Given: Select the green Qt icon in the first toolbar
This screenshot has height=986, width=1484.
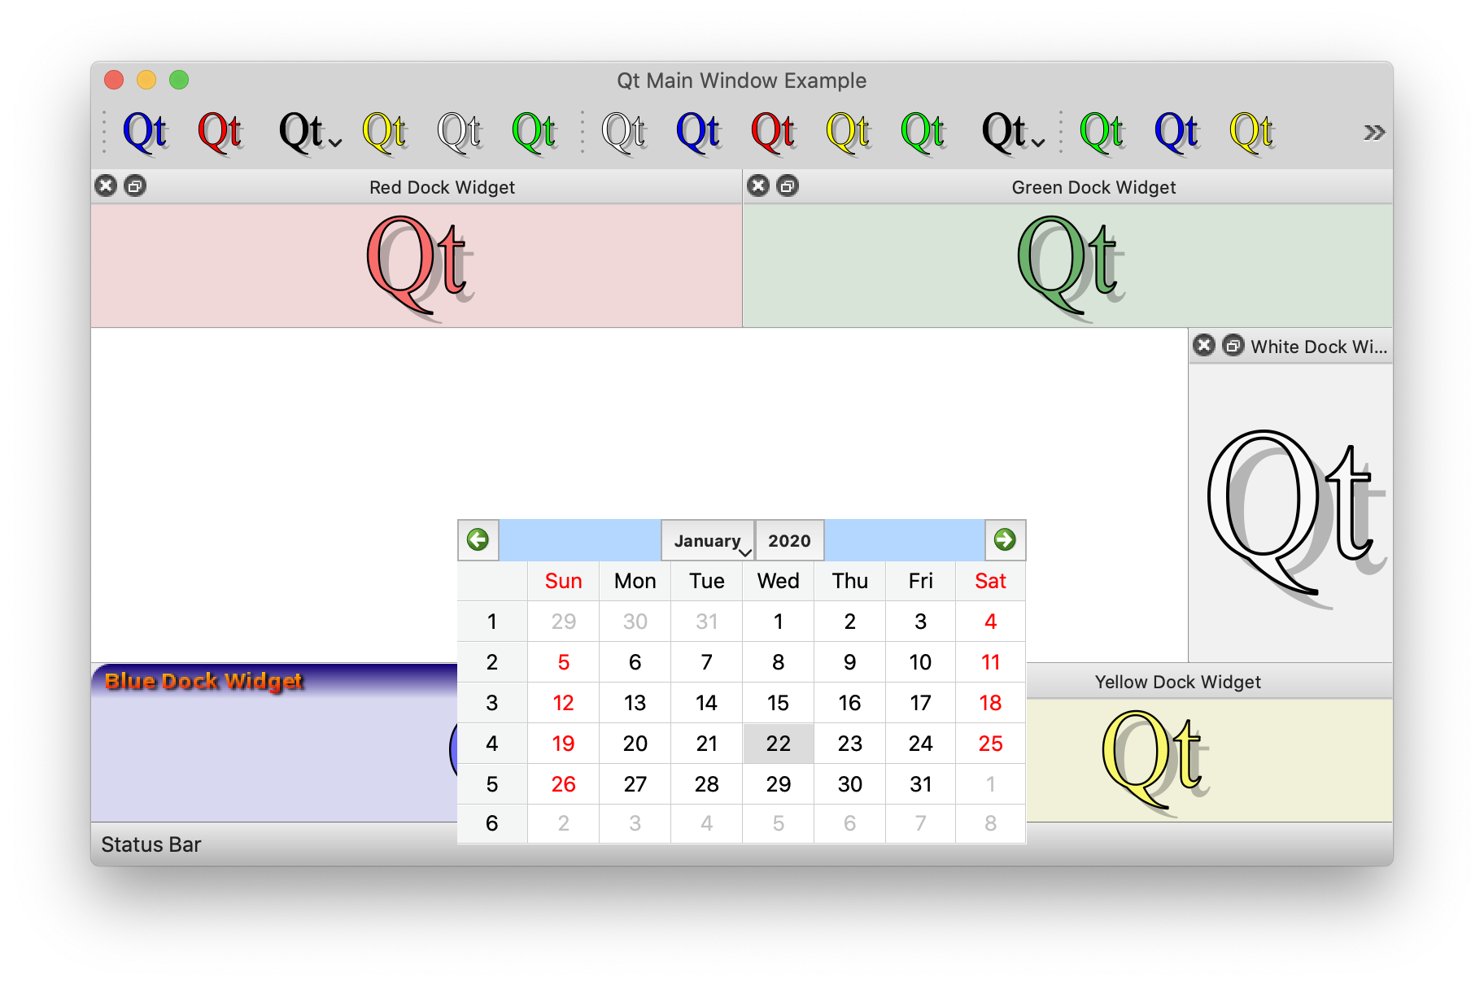Looking at the screenshot, I should pos(533,132).
